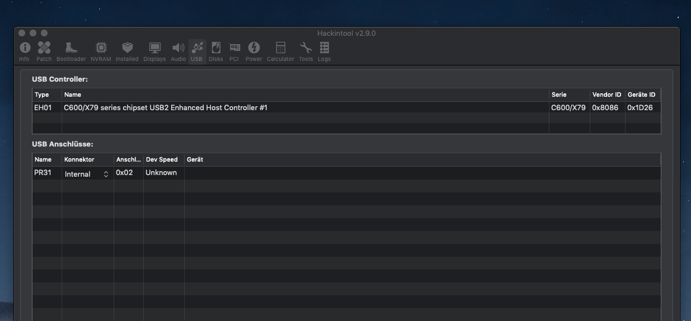Image resolution: width=691 pixels, height=321 pixels.
Task: Open the Info toolbar section
Action: tap(24, 51)
